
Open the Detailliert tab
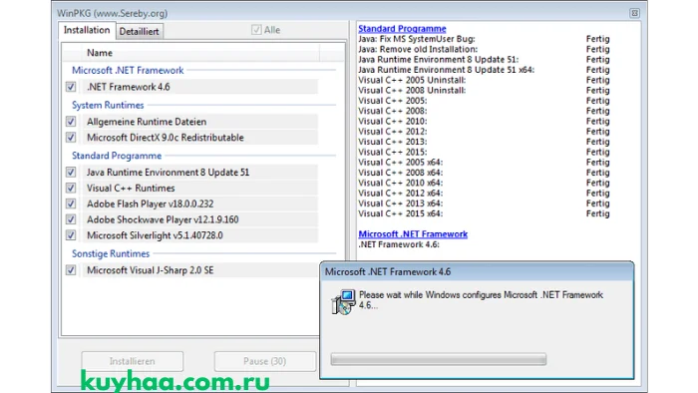139,32
